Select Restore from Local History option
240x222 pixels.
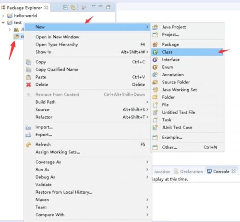(x=64, y=192)
